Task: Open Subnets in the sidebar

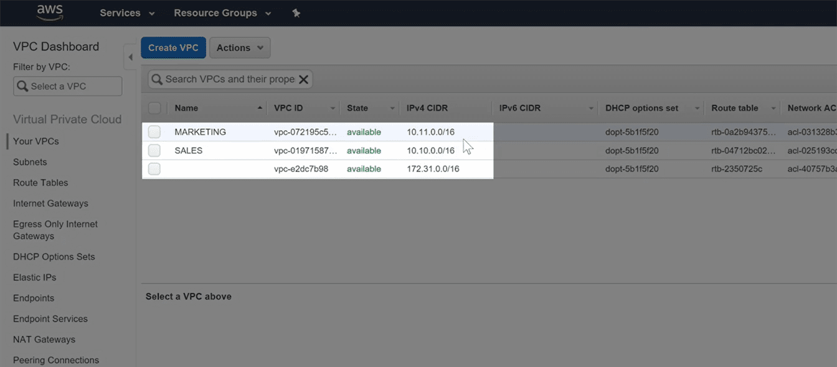Action: [30, 162]
